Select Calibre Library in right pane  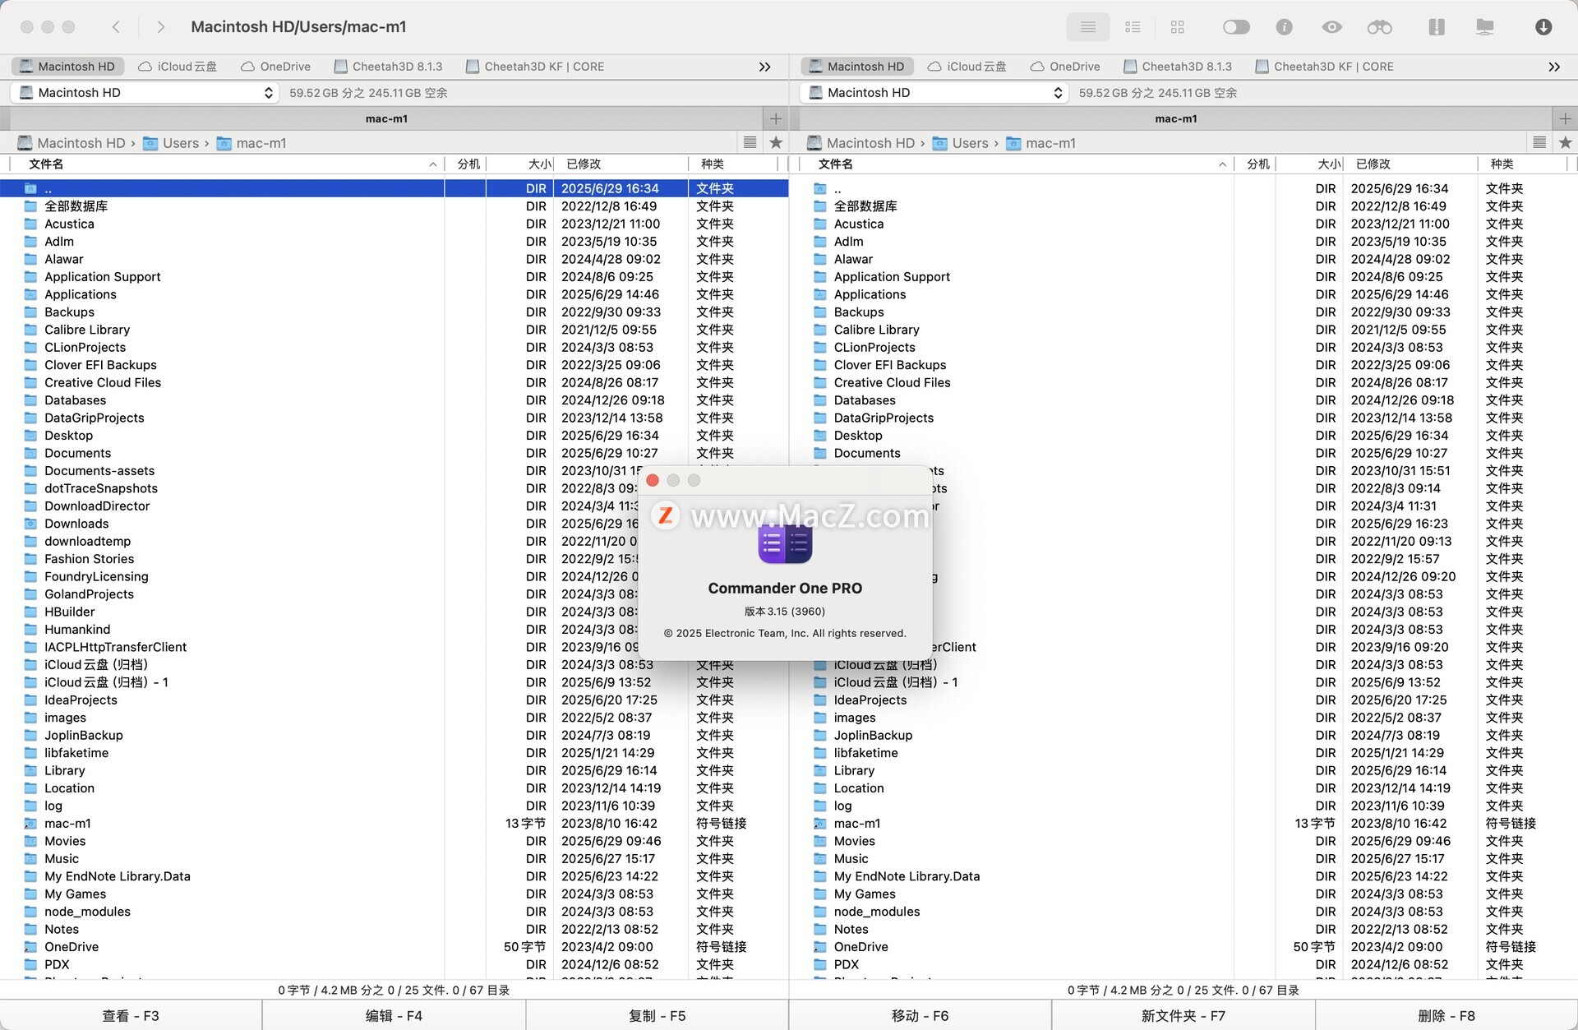(x=1183, y=330)
